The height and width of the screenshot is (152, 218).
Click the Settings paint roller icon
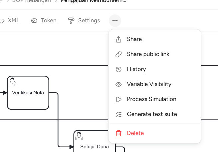71,21
